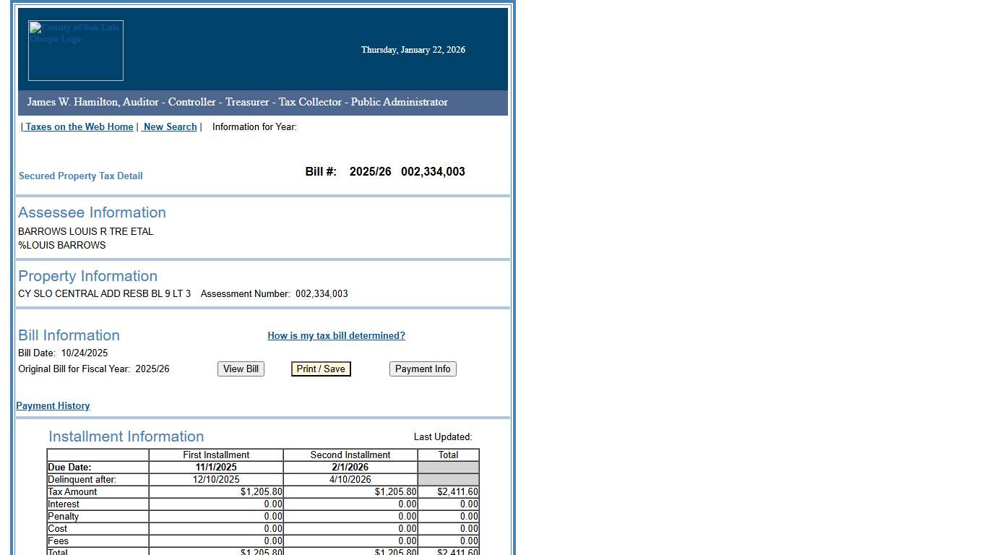Select the Assessee Information section heading

[x=92, y=212]
